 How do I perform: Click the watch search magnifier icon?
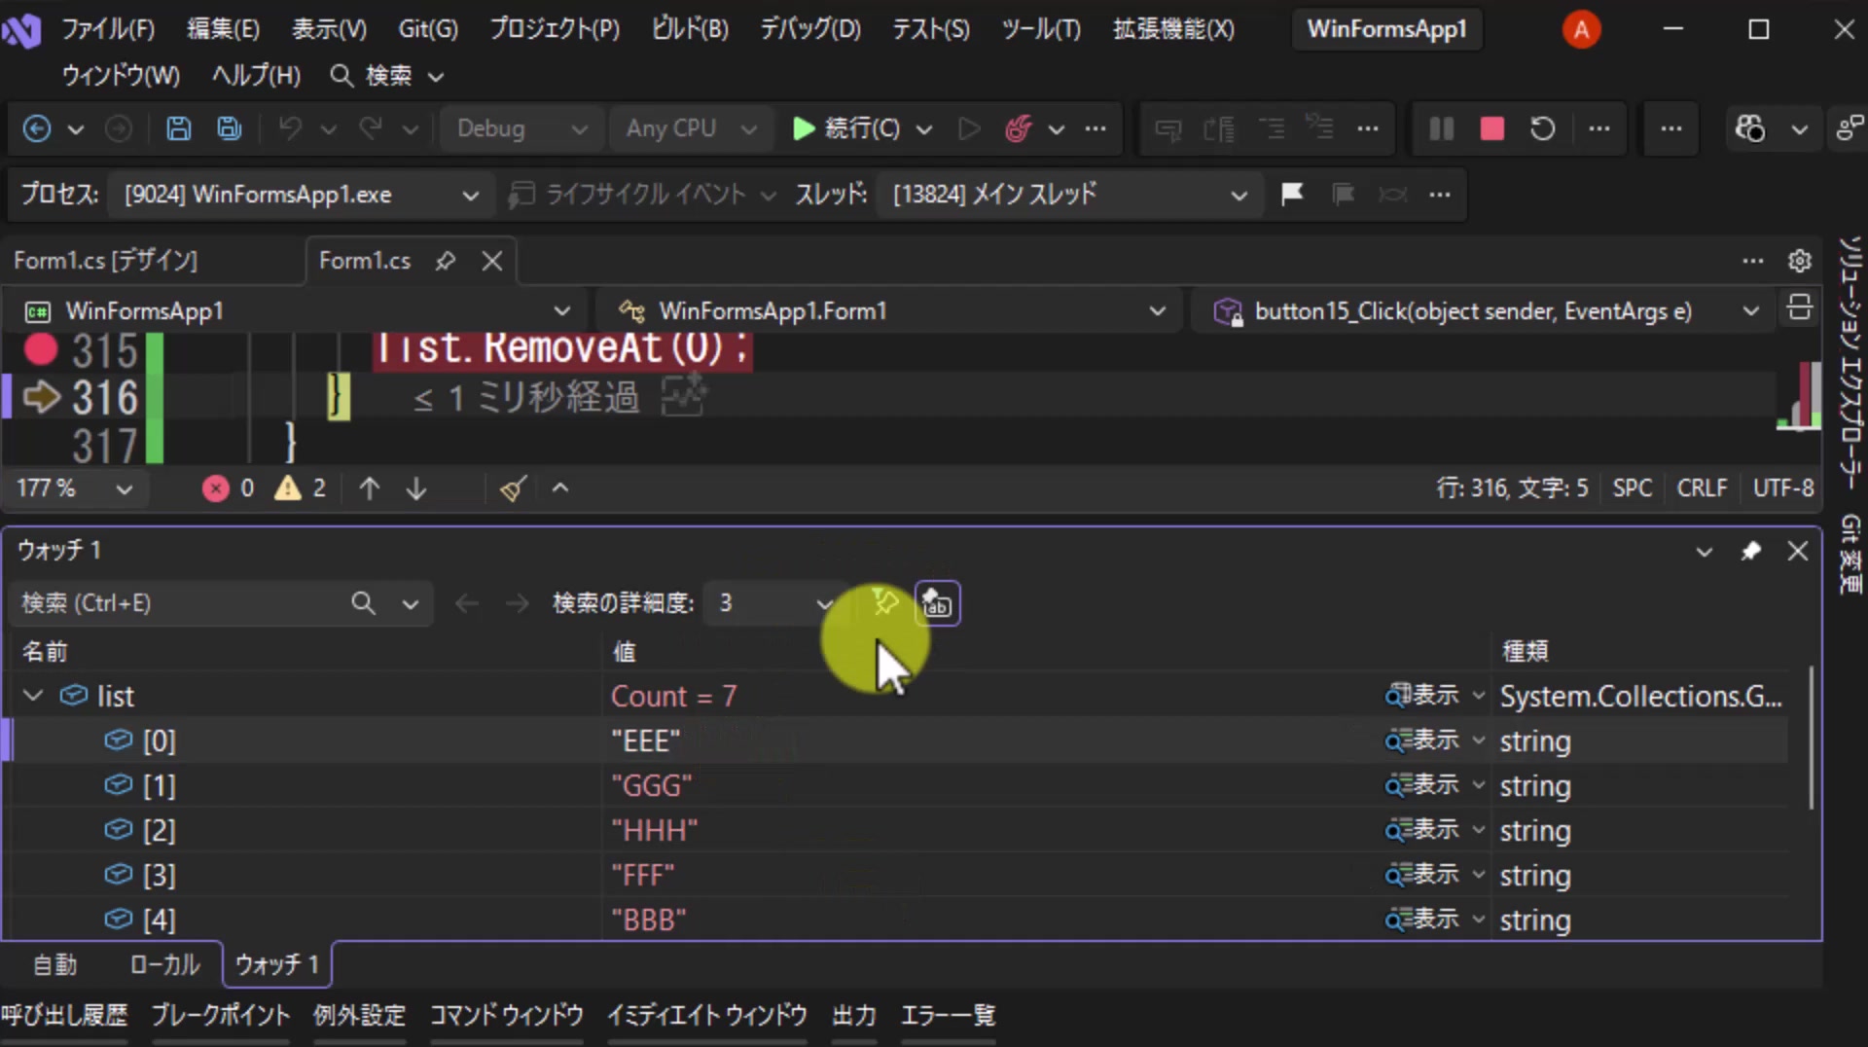coord(363,603)
